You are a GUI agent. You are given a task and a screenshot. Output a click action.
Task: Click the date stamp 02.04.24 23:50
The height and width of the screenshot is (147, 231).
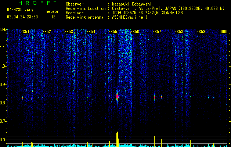(x=22, y=17)
